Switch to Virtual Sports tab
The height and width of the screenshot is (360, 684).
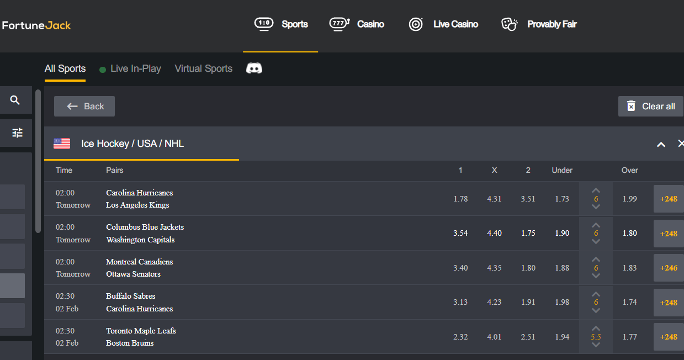coord(204,68)
